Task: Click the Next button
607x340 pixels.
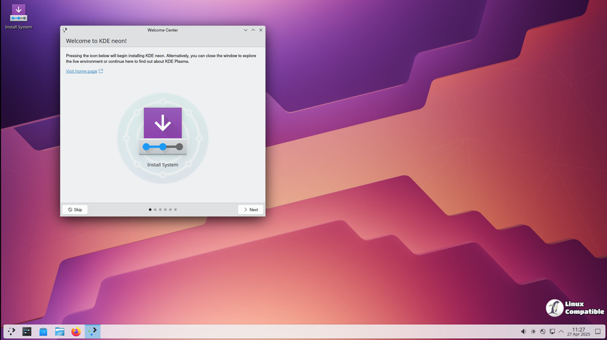Action: click(251, 210)
